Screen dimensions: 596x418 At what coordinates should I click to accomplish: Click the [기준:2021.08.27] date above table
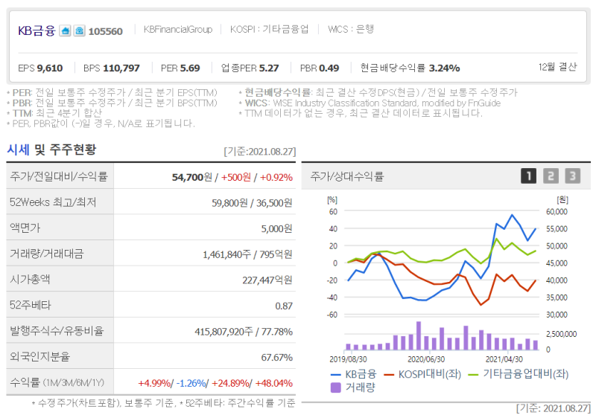click(259, 151)
